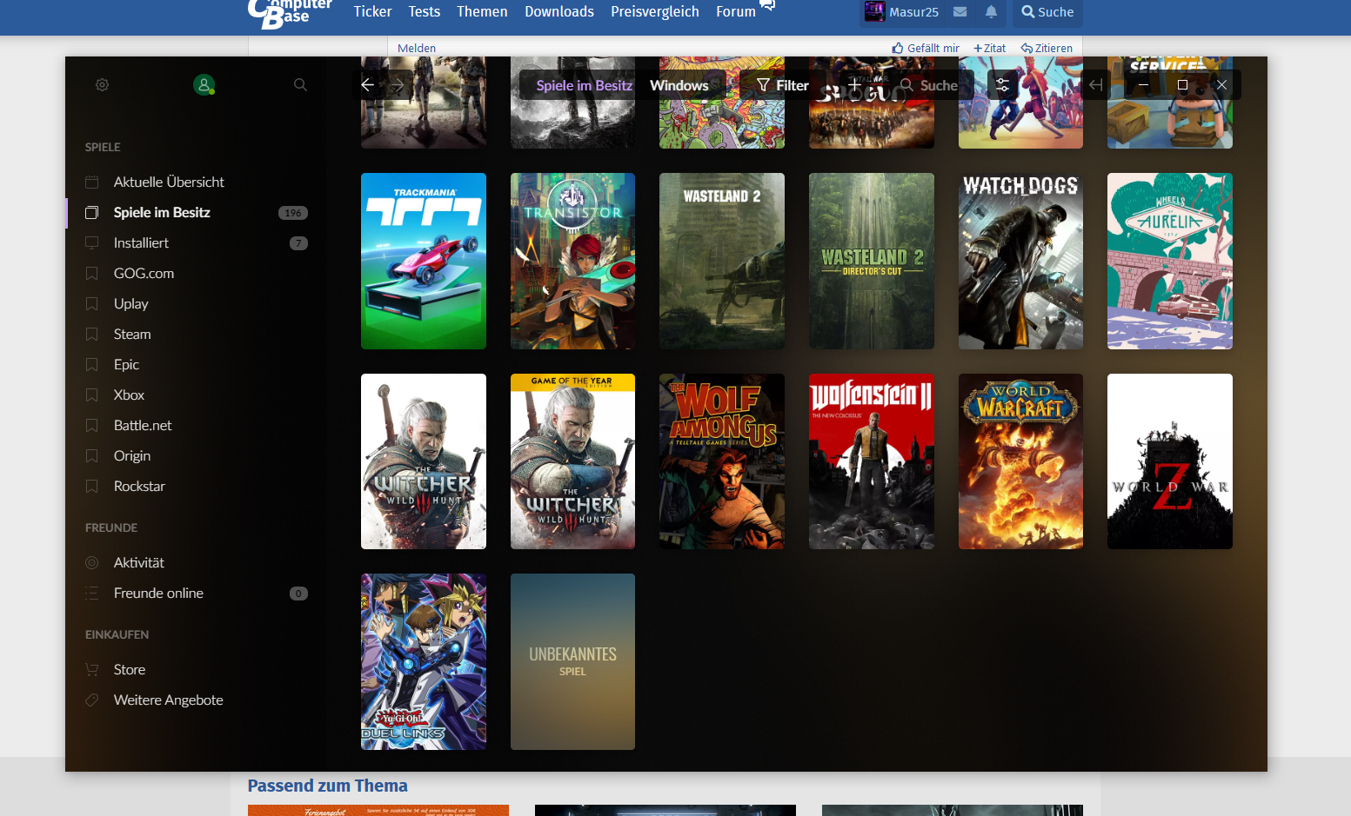
Task: Open the Filter funnel button
Action: (783, 85)
